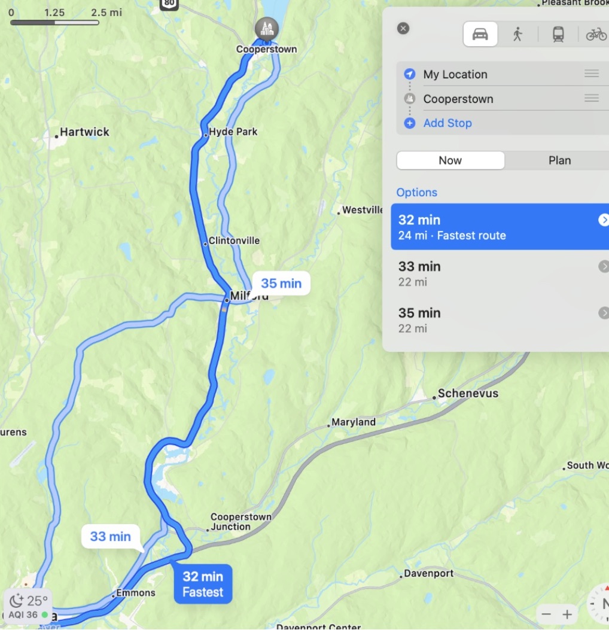Expand the 35 min route chevron

click(x=604, y=313)
